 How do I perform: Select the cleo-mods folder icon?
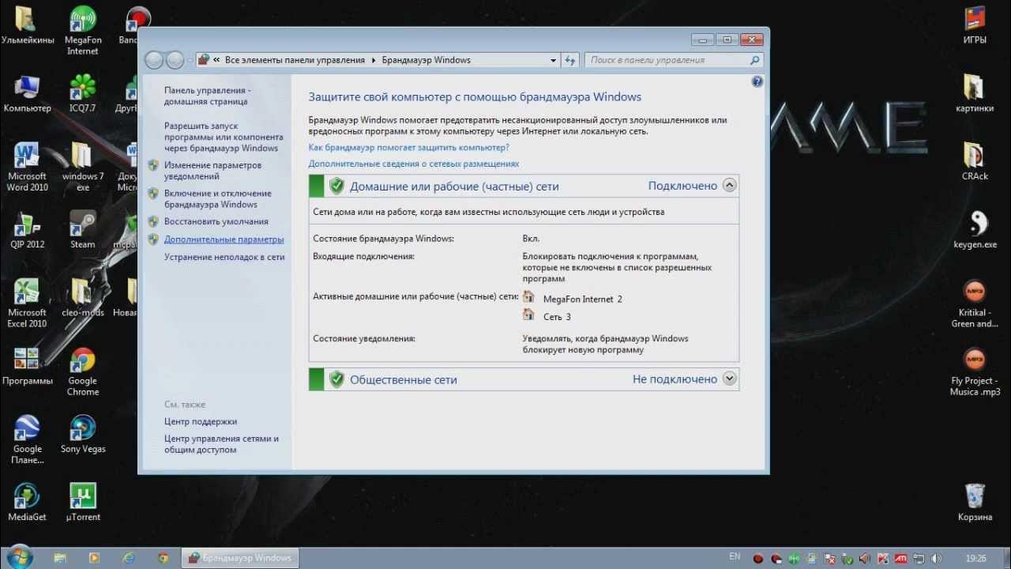(82, 298)
